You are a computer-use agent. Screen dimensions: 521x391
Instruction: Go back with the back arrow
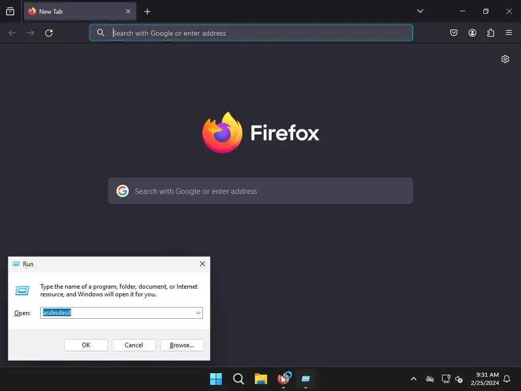click(12, 33)
